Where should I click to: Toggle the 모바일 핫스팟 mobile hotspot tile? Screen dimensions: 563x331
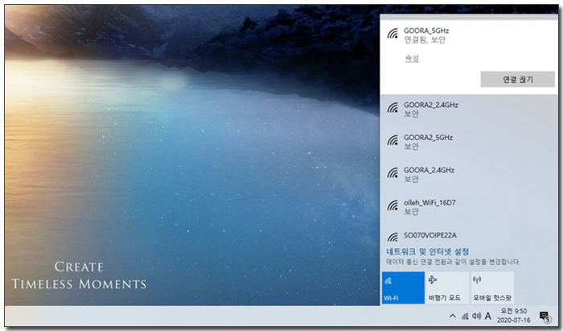coord(492,288)
